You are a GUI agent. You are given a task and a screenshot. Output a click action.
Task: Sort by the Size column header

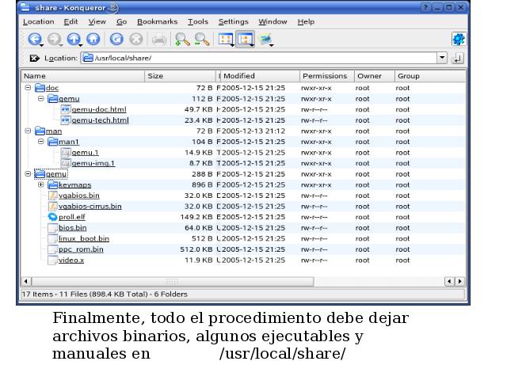180,76
